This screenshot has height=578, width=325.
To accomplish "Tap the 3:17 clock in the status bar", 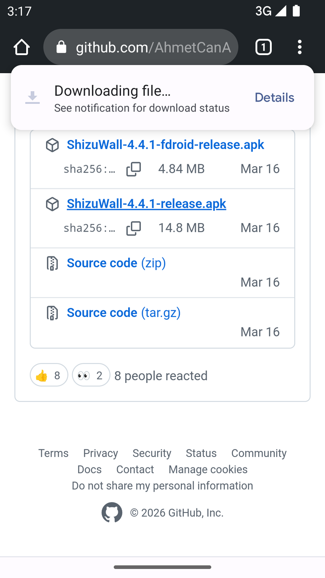I will tap(19, 11).
